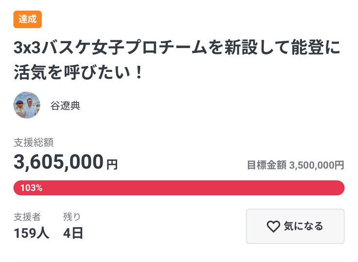
Task: Click the goal value 3,500,000円
Action: 317,165
